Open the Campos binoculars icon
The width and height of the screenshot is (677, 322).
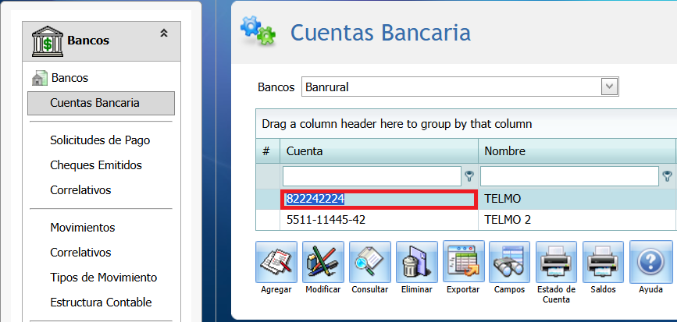click(509, 262)
